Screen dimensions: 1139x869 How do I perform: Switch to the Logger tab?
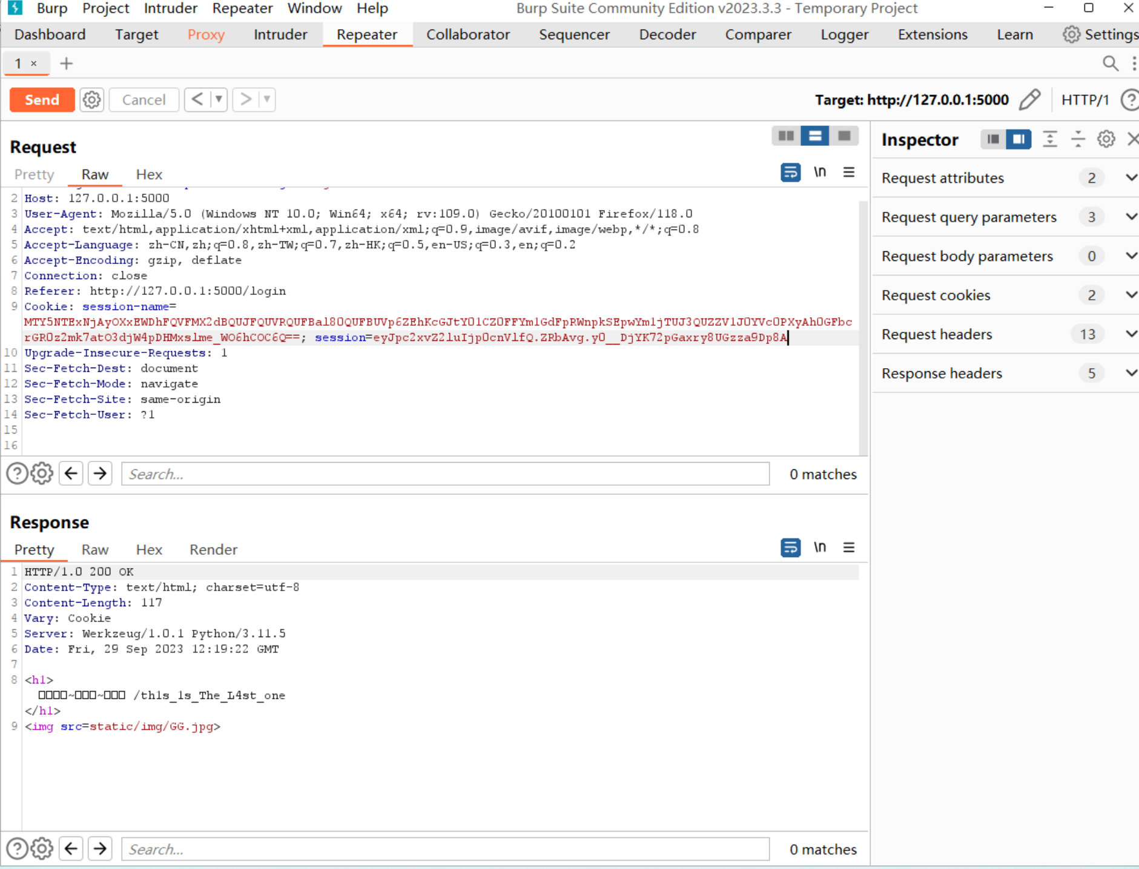click(845, 35)
